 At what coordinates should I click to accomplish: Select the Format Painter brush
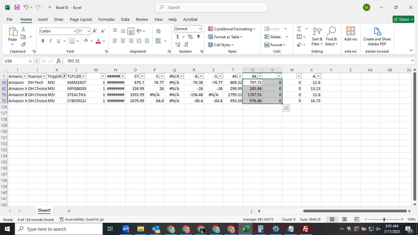pyautogui.click(x=23, y=45)
